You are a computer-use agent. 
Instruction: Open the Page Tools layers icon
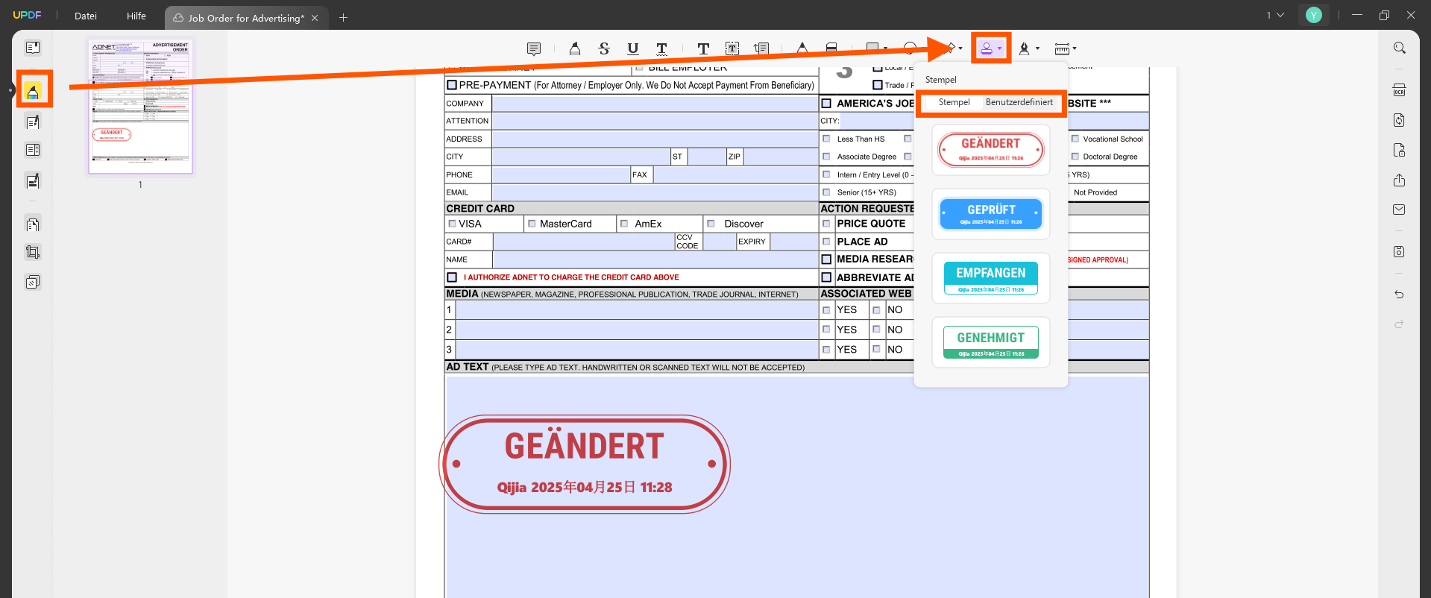[x=33, y=282]
